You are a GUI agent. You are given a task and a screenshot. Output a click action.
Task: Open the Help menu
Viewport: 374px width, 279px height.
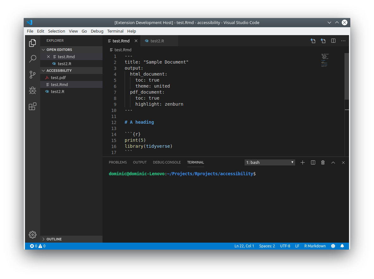[131, 31]
